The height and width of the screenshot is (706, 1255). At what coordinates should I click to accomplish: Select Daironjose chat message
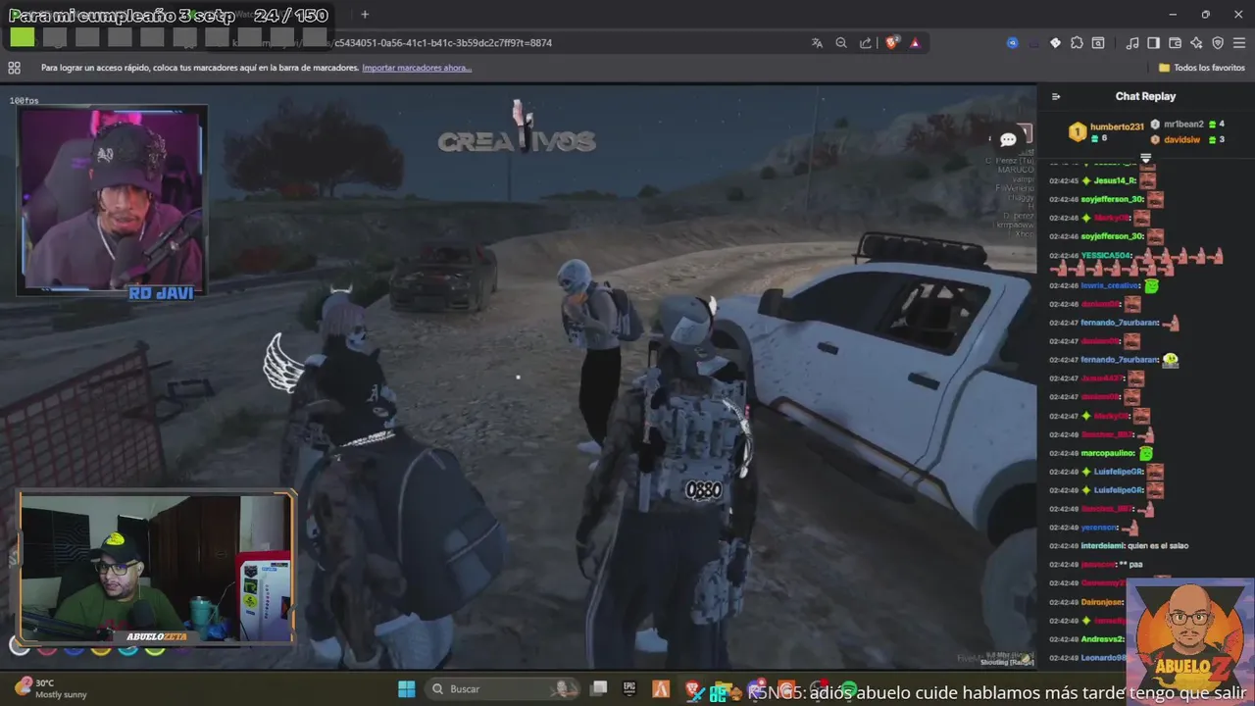click(x=1086, y=602)
